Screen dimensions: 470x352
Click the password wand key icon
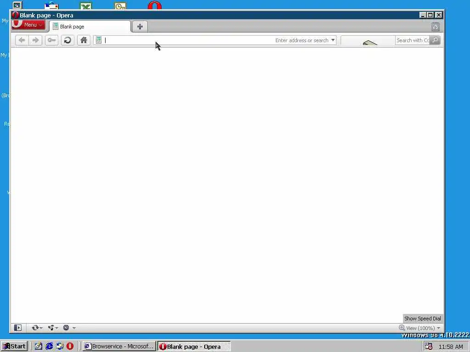51,40
